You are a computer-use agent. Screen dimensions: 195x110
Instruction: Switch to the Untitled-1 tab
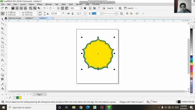pyautogui.click(x=30, y=18)
